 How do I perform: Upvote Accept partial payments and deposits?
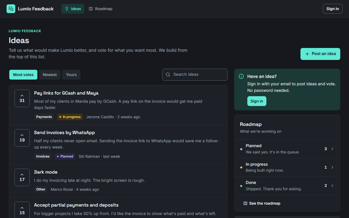[x=22, y=210]
